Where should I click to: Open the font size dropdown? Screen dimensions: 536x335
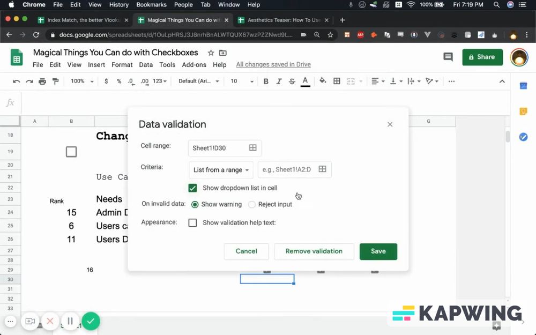tap(242, 81)
